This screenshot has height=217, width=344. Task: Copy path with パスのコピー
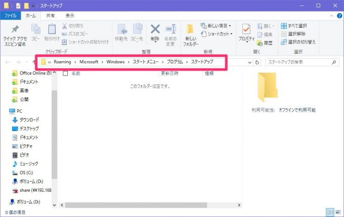pyautogui.click(x=75, y=34)
